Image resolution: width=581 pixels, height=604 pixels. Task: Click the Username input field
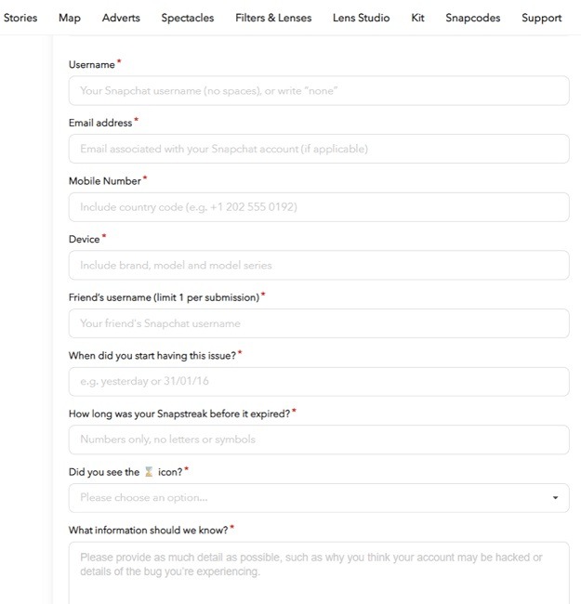tap(318, 91)
